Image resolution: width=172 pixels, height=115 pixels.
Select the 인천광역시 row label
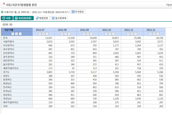point(9,53)
